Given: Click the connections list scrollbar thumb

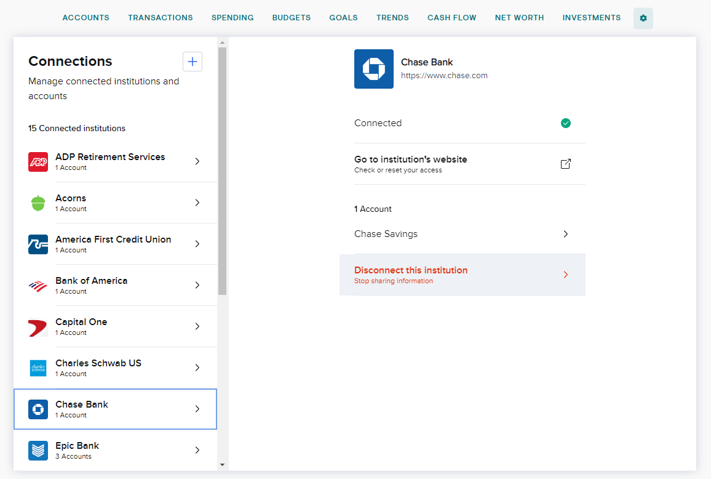Looking at the screenshot, I should tap(222, 171).
